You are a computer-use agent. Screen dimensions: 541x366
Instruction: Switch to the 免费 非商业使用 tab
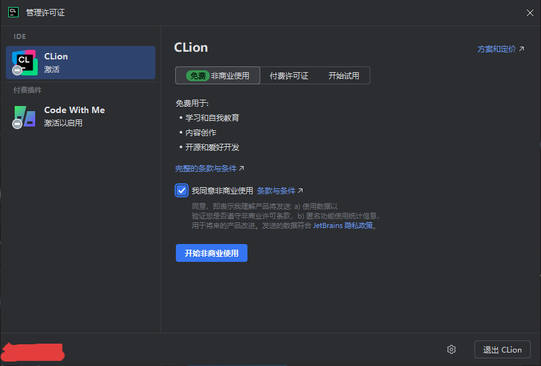pos(217,75)
